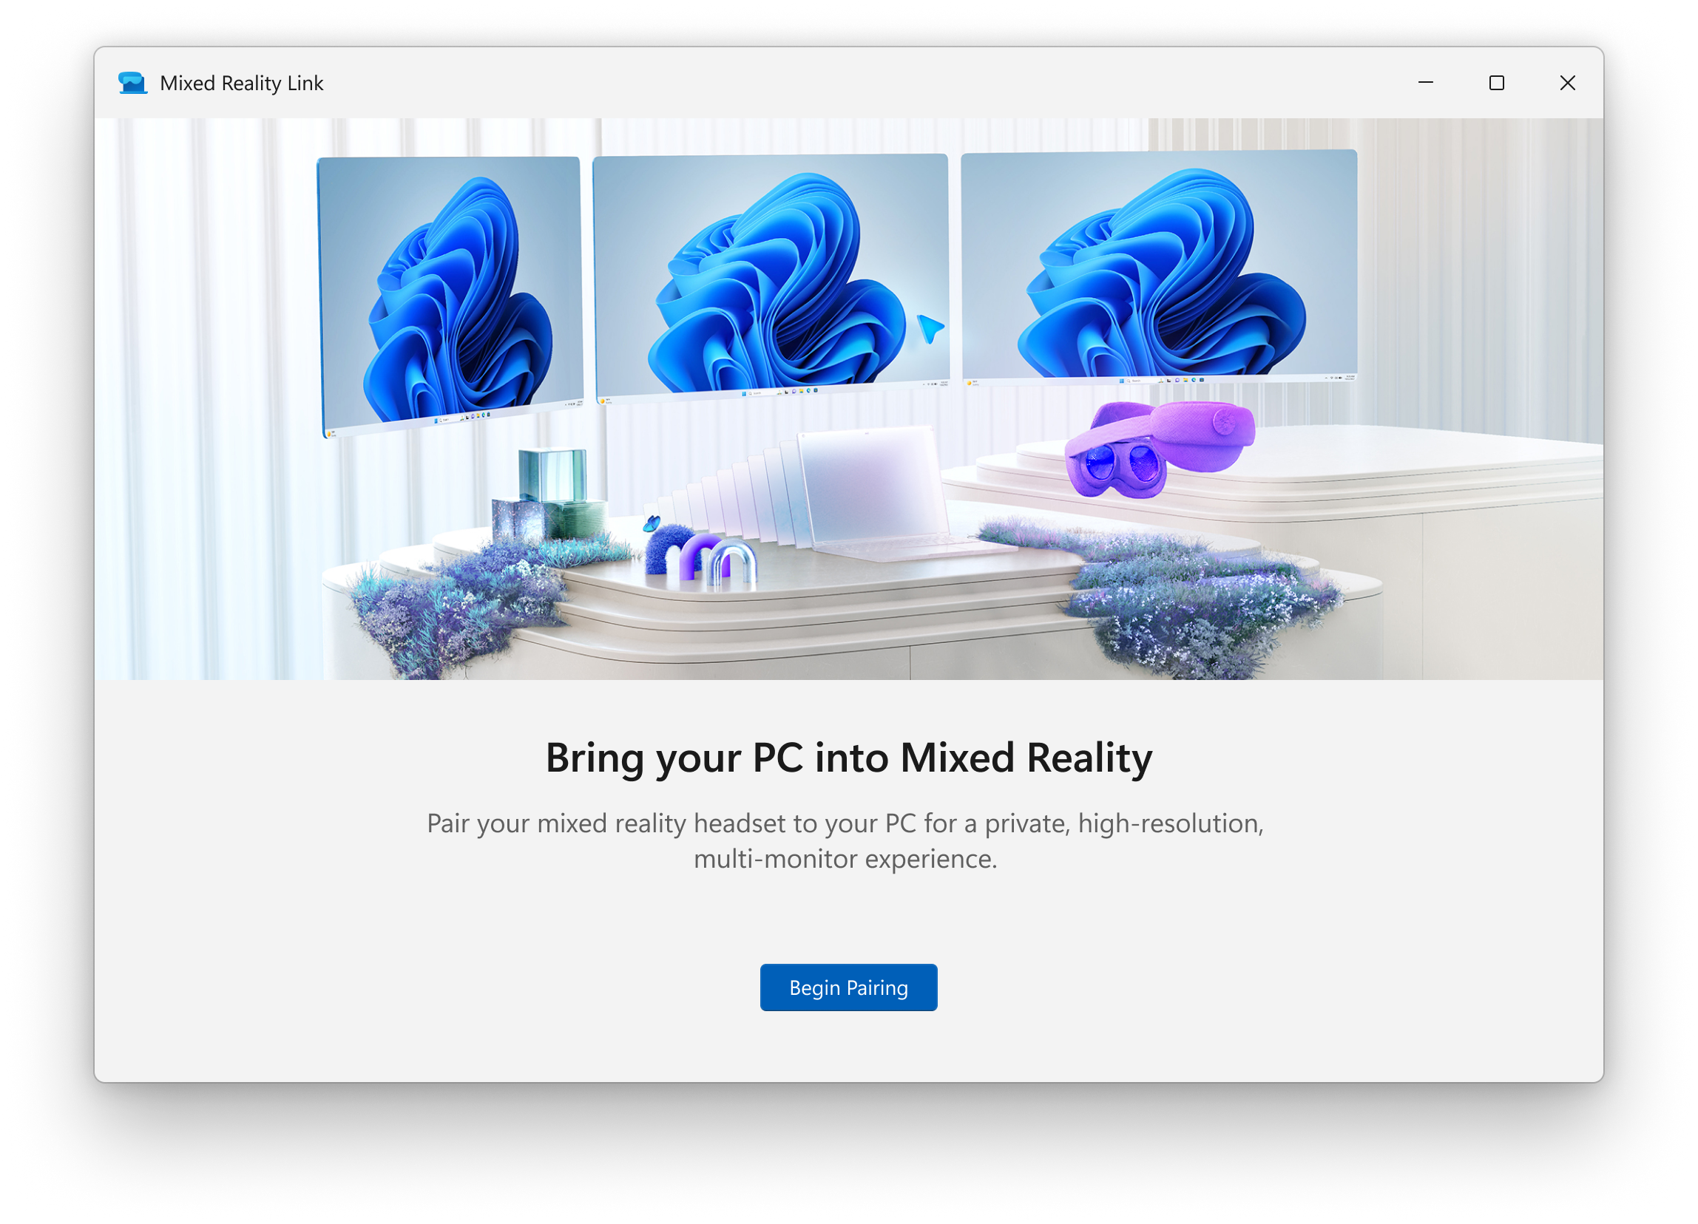Maximize the Mixed Reality Link window

pos(1497,82)
